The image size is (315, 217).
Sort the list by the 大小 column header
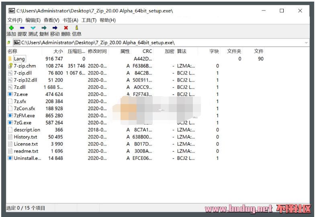(x=58, y=51)
